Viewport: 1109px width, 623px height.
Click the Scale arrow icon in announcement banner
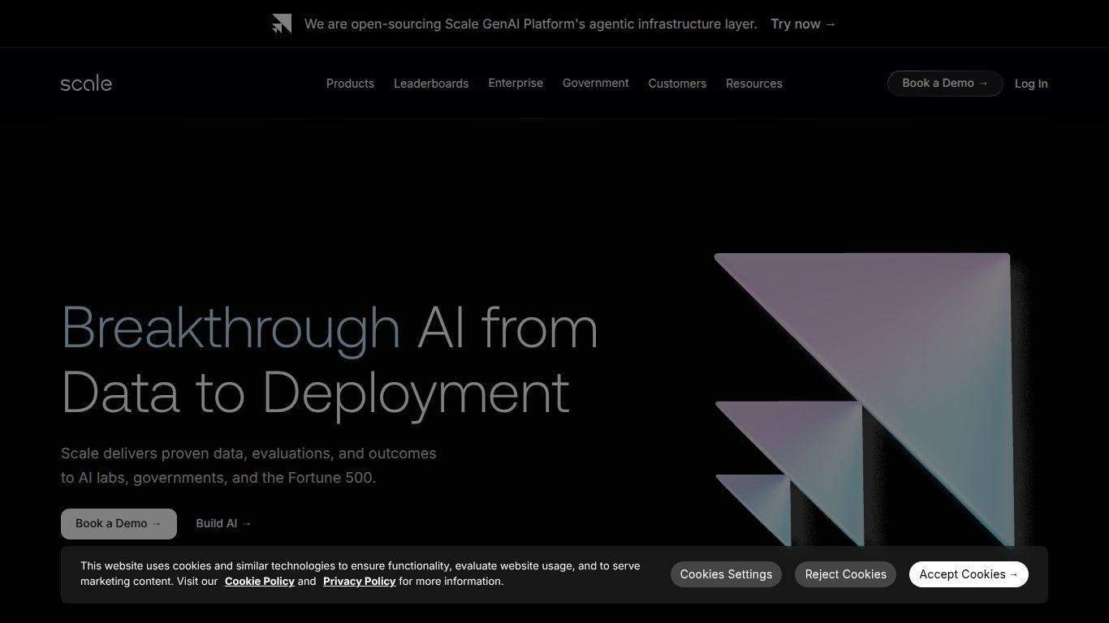tap(282, 24)
